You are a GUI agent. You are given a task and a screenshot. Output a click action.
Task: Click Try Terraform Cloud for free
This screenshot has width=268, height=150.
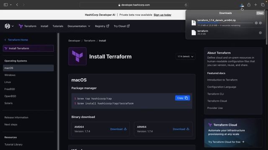226,142
